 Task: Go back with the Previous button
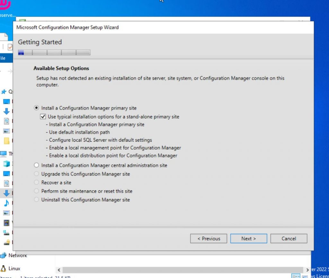208,238
